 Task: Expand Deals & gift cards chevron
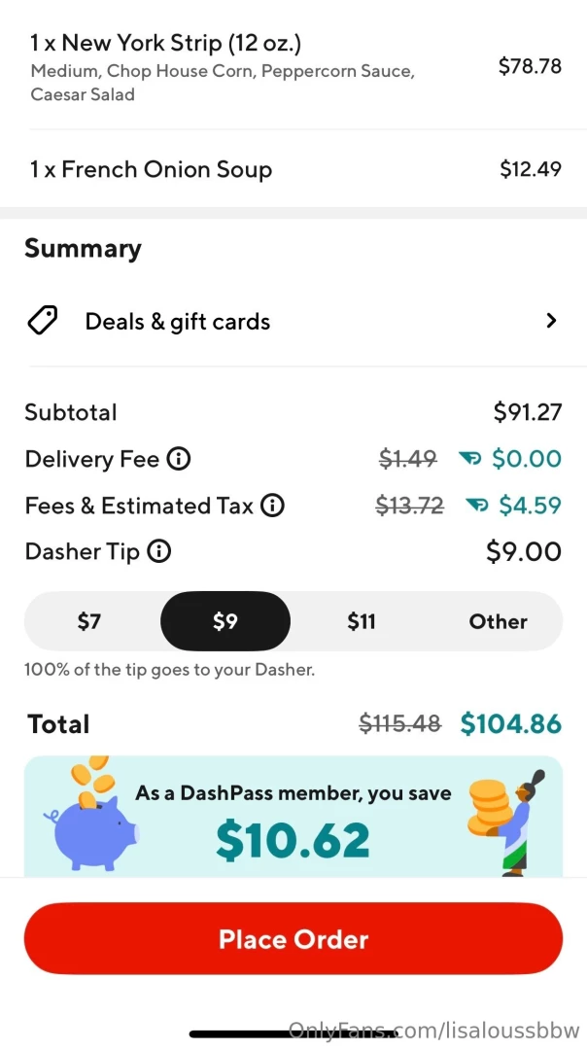coord(551,321)
